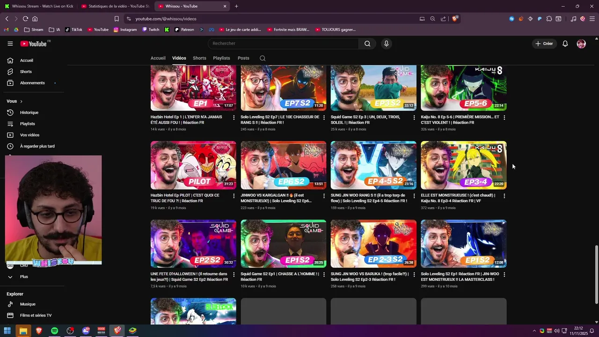The height and width of the screenshot is (337, 599).
Task: Open options menu for Hazbin Hotel Ep 1
Action: 234,117
